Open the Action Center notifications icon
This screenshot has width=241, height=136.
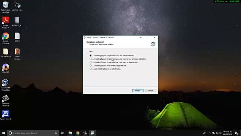(236, 133)
